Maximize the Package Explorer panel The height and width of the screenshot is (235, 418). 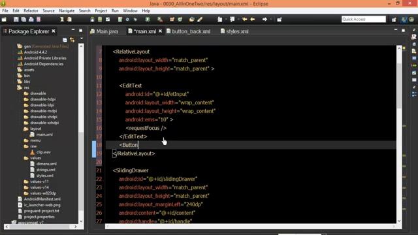point(80,31)
